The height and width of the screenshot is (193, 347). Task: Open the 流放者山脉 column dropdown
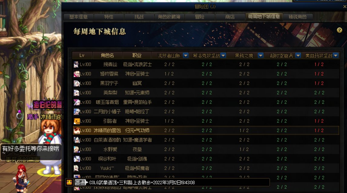pyautogui.click(x=186, y=56)
